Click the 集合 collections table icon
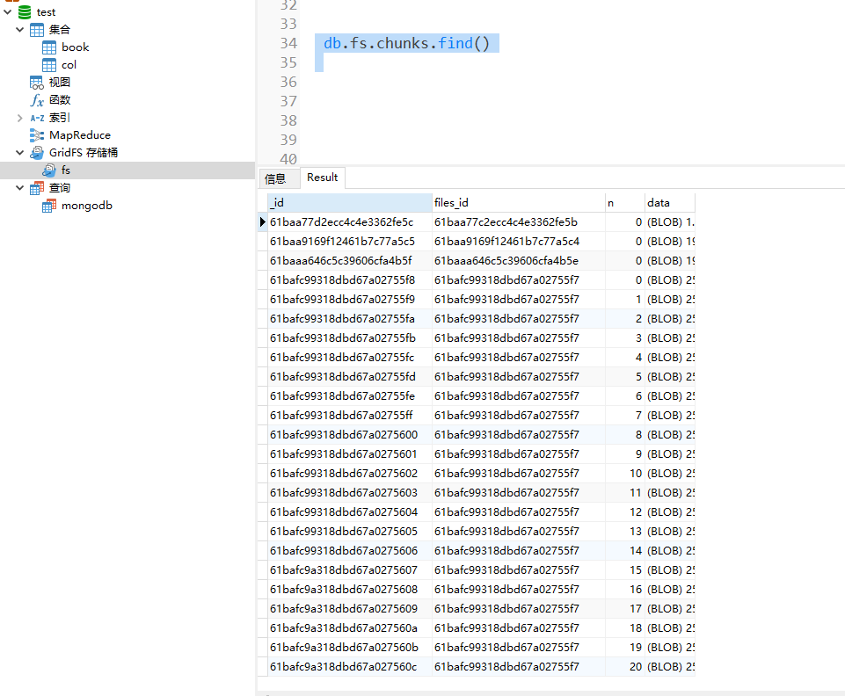Viewport: 845px width, 696px height. [x=37, y=30]
